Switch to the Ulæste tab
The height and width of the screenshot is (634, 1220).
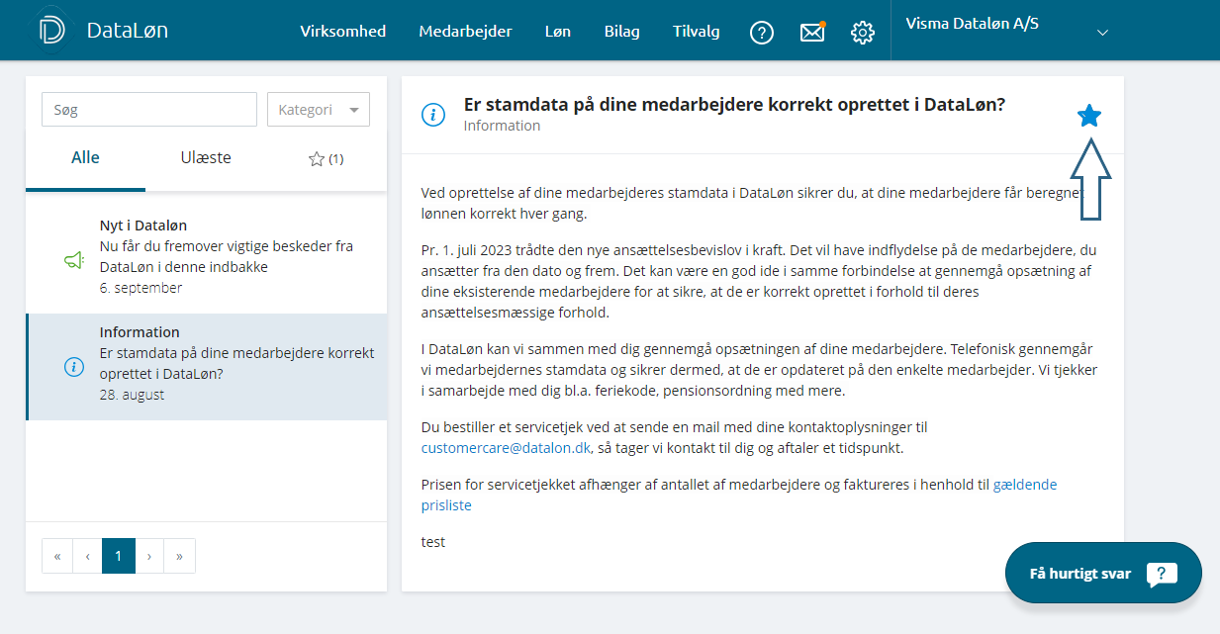pos(206,158)
